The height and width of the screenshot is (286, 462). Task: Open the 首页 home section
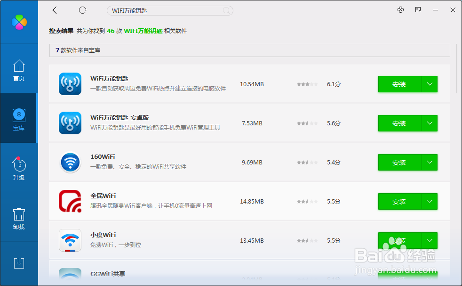click(x=19, y=70)
